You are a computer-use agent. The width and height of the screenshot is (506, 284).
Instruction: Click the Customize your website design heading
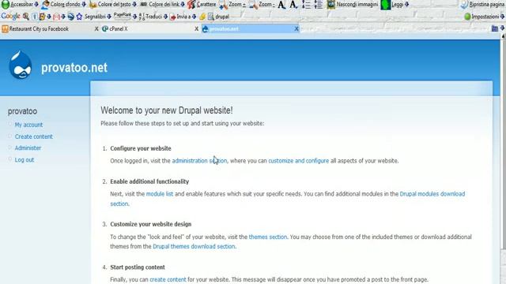pos(151,224)
